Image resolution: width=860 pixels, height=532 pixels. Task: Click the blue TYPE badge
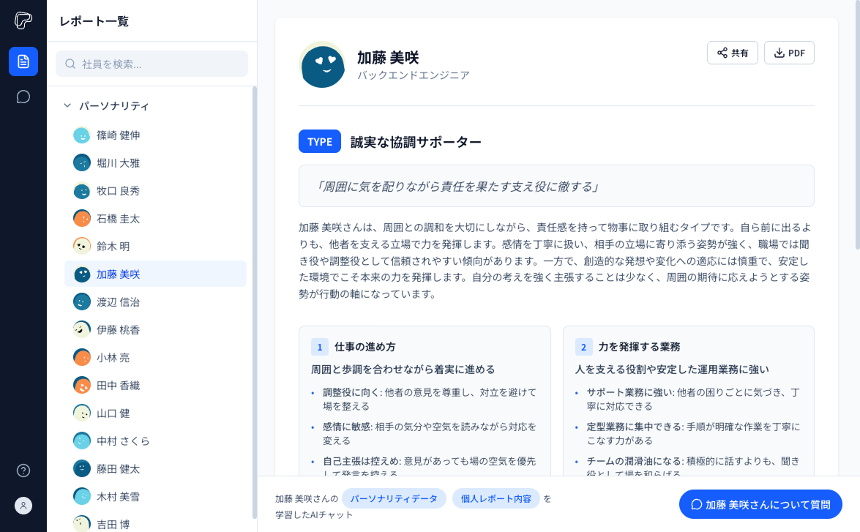pos(320,141)
